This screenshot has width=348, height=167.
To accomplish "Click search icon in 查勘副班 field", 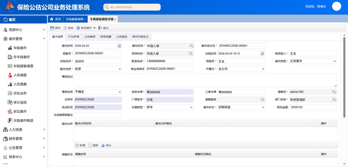I will click(x=262, y=100).
